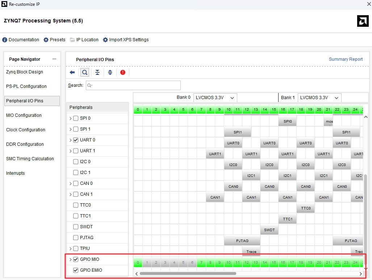Expand the CAN 0 tree row
Image resolution: width=372 pixels, height=280 pixels.
click(71, 183)
